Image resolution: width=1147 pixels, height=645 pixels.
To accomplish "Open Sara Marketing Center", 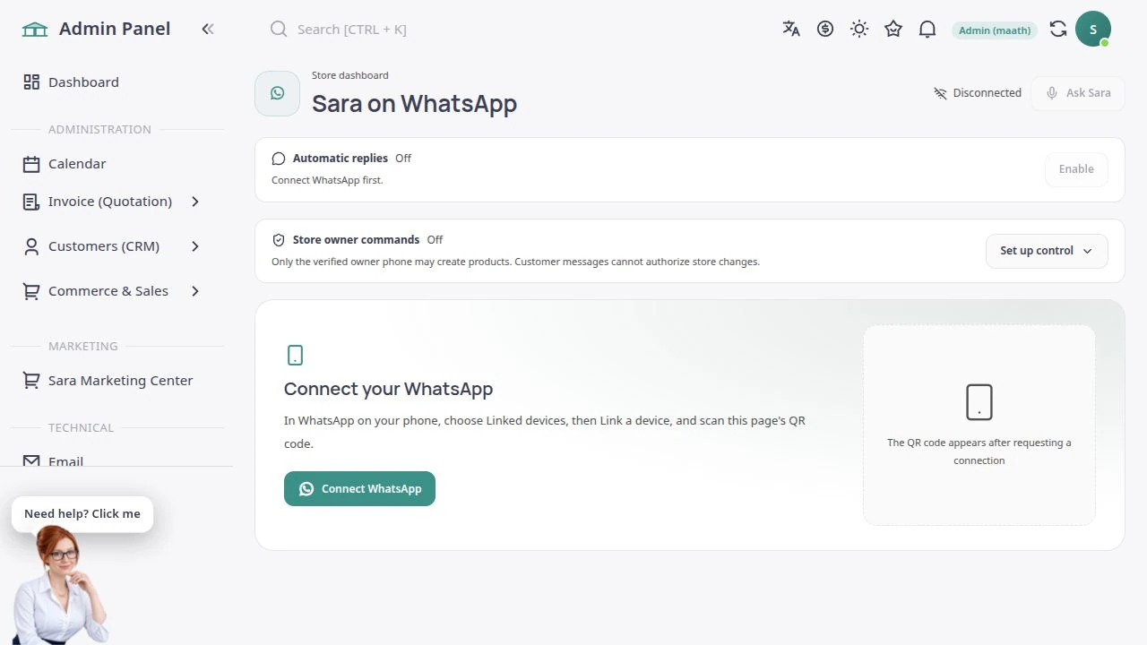I will [x=116, y=381].
